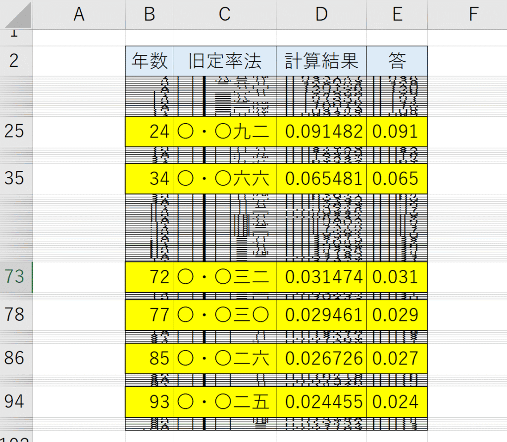Select cell with year 24
The image size is (507, 442).
coord(149,132)
